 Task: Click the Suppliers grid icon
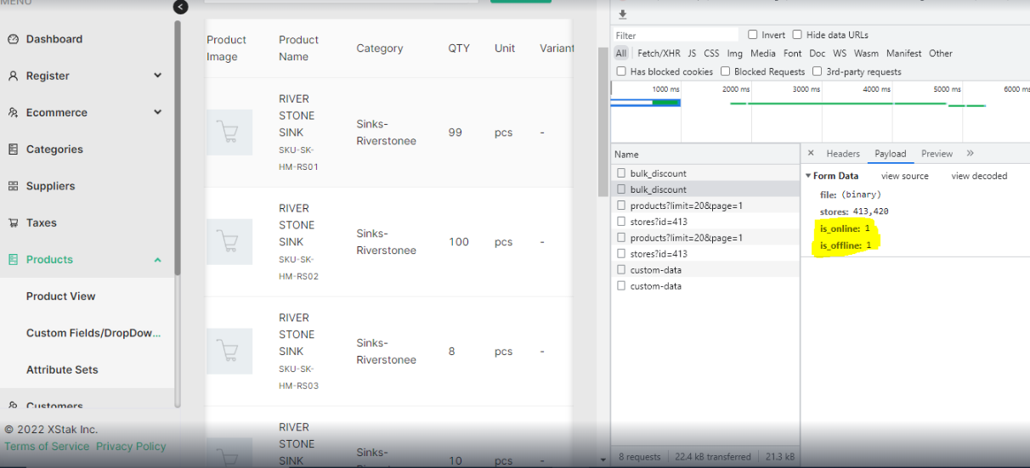(x=13, y=186)
